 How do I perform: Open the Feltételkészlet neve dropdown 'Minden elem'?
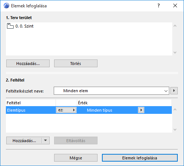112,91
